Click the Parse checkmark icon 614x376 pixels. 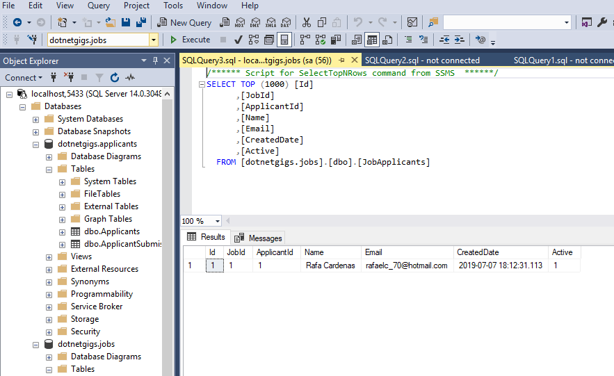[x=238, y=40]
